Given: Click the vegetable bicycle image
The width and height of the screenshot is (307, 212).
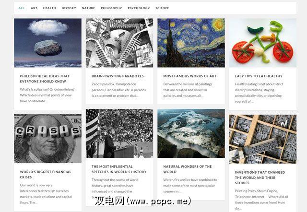Looking at the screenshot, I should [x=263, y=43].
